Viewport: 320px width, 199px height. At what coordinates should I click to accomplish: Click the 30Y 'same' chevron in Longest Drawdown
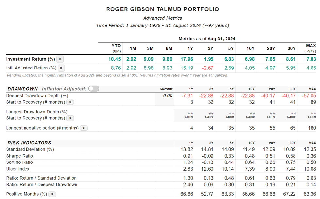(x=292, y=114)
